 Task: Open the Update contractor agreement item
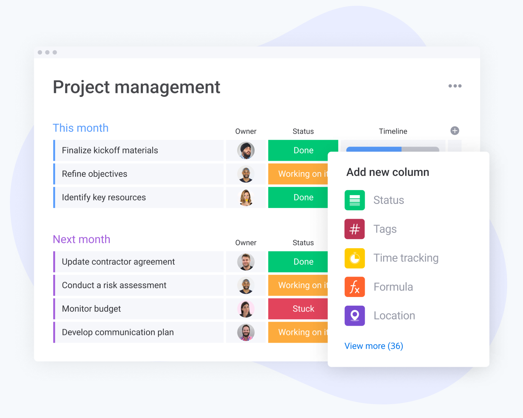(x=139, y=262)
